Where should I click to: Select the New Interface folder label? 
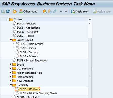(x=25, y=81)
